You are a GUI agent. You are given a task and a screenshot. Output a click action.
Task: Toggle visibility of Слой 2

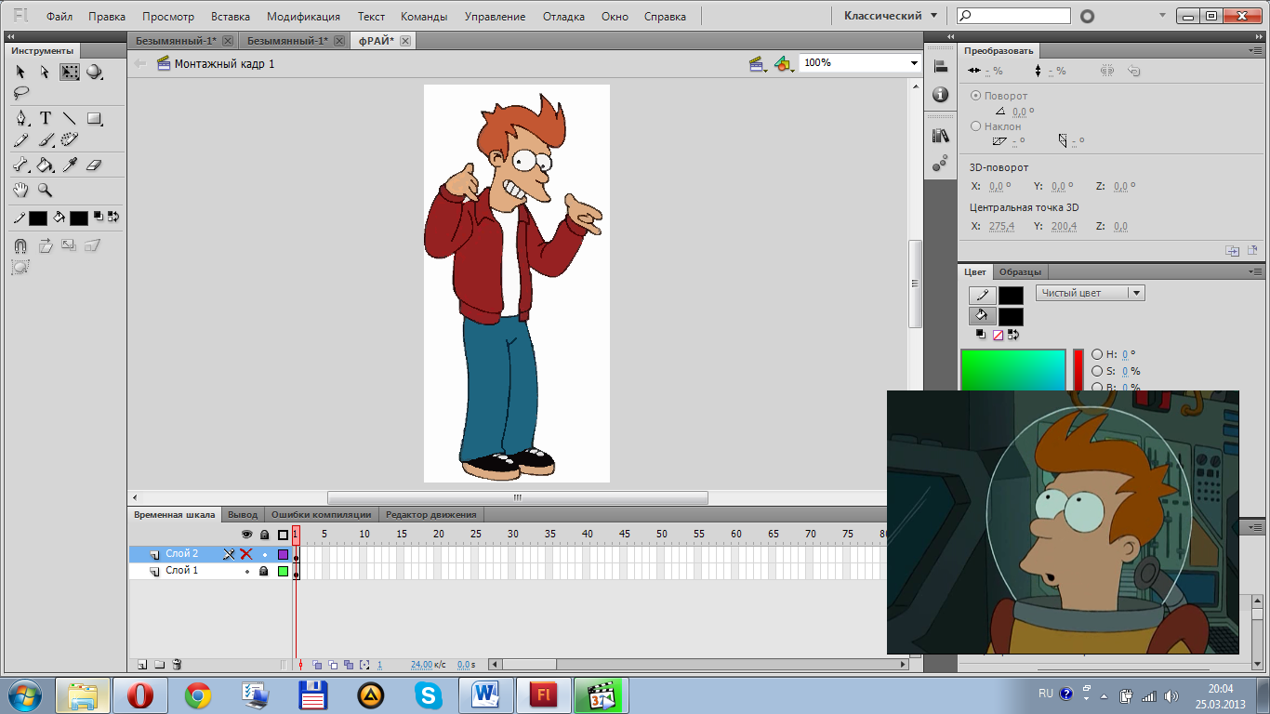tap(246, 554)
